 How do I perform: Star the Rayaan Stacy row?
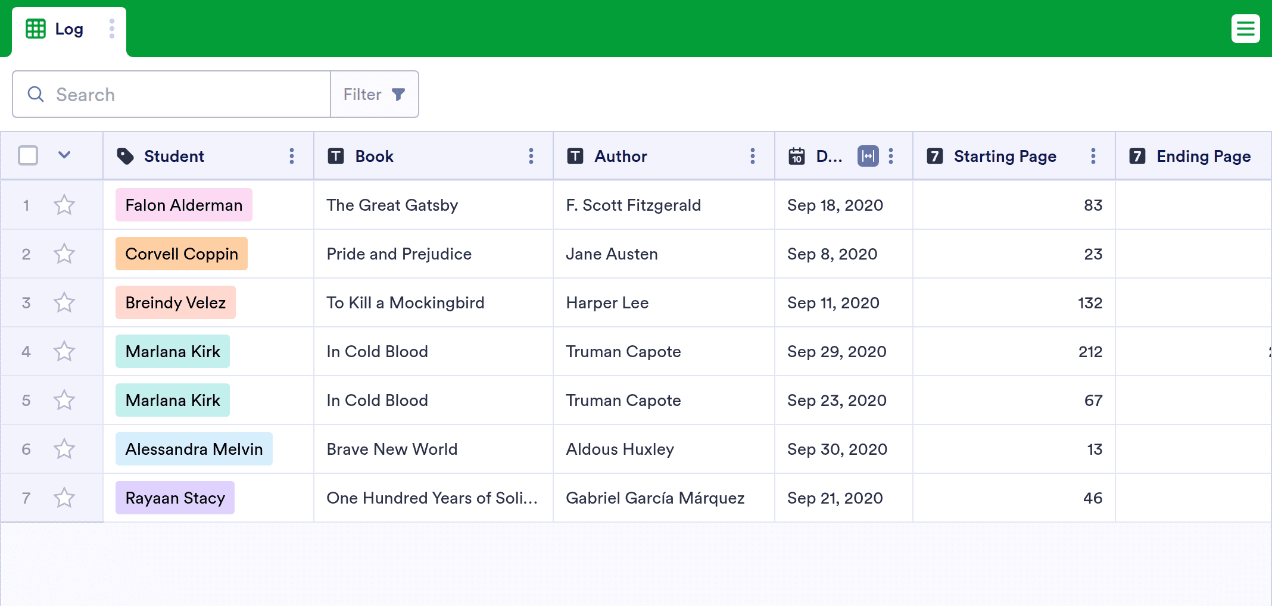tap(64, 498)
